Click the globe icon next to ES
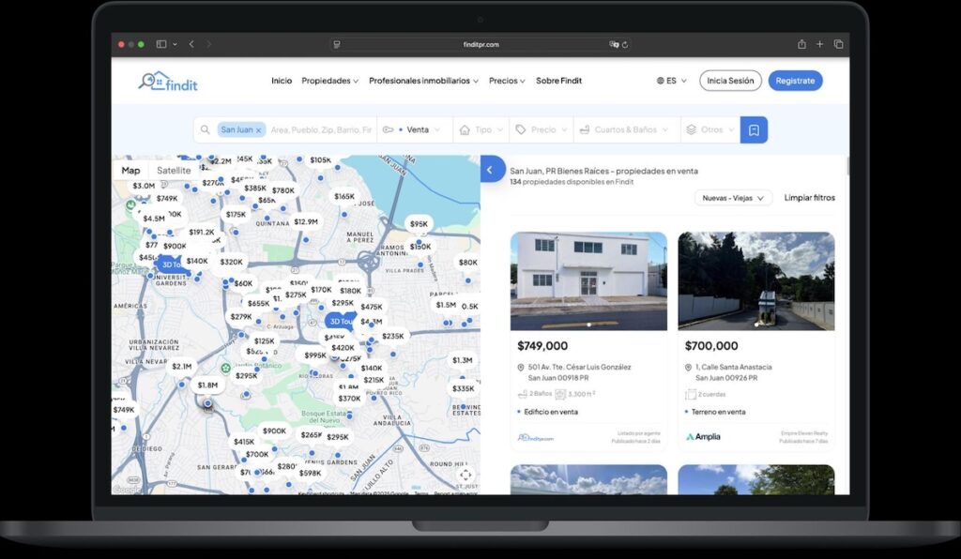This screenshot has height=559, width=961. click(x=659, y=81)
